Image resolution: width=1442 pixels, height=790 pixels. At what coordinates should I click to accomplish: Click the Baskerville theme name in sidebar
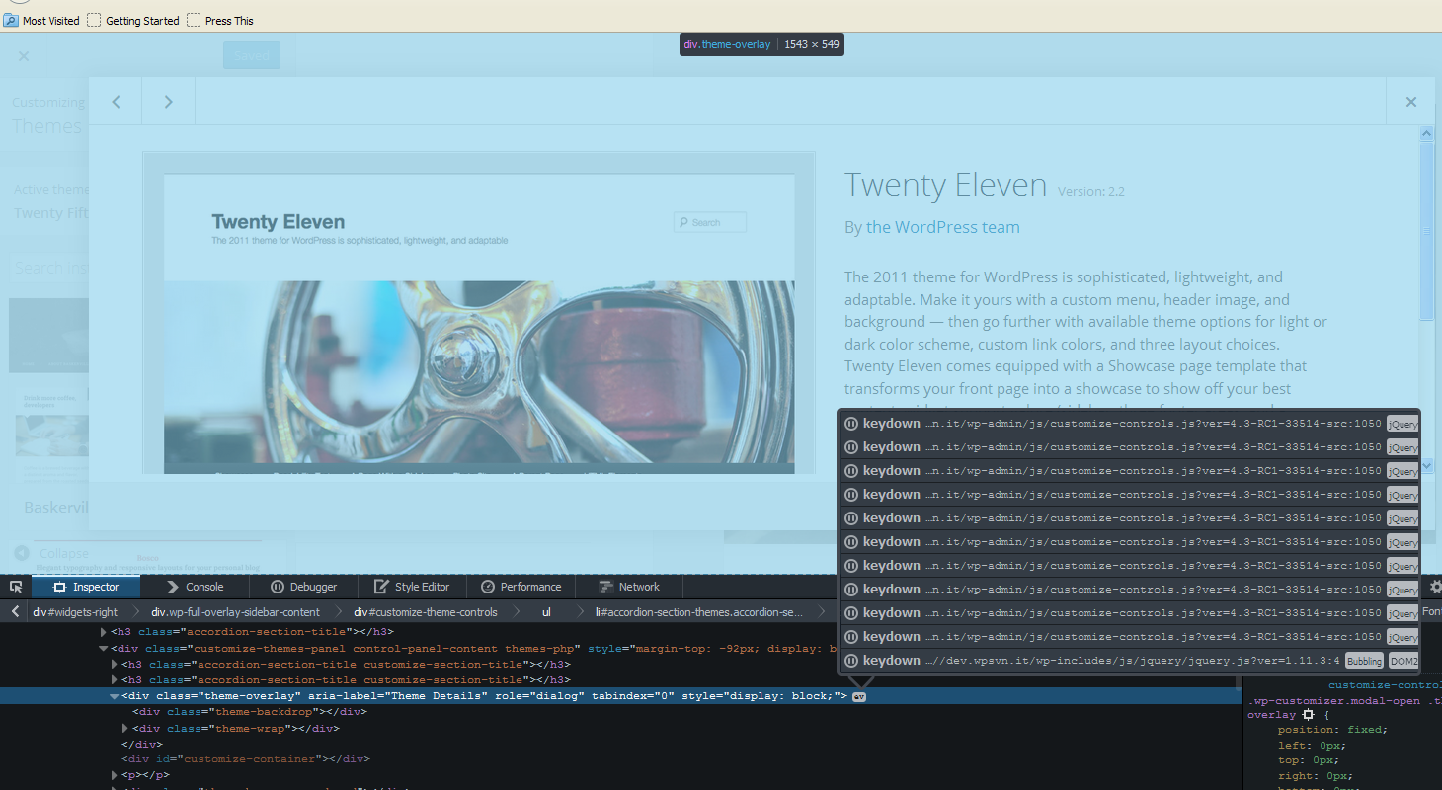point(56,508)
